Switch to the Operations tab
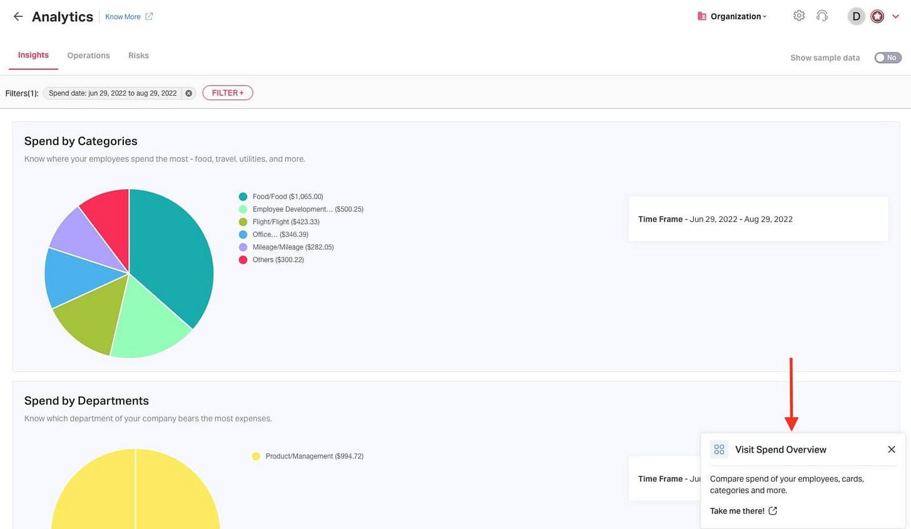The image size is (911, 529). coord(88,56)
